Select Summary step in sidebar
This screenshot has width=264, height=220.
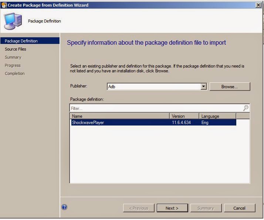(13, 57)
